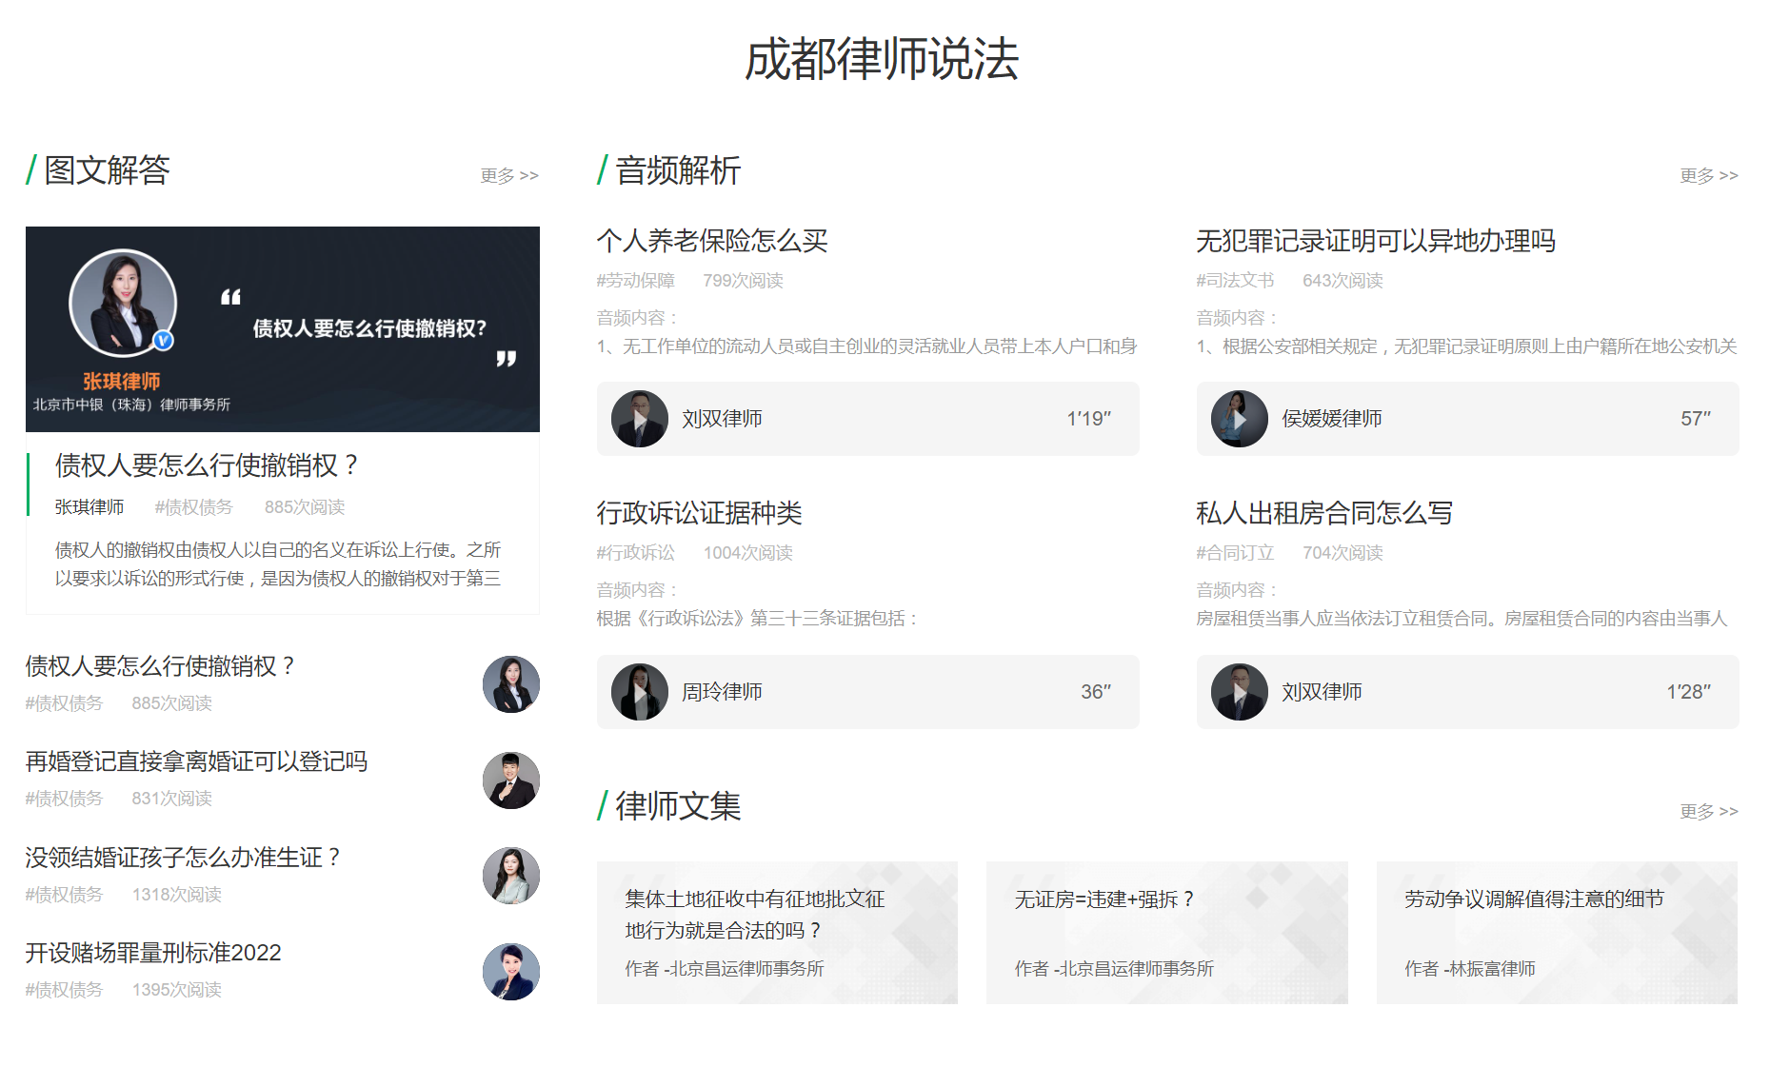Play 周玲律师 audio clip

pyautogui.click(x=640, y=692)
